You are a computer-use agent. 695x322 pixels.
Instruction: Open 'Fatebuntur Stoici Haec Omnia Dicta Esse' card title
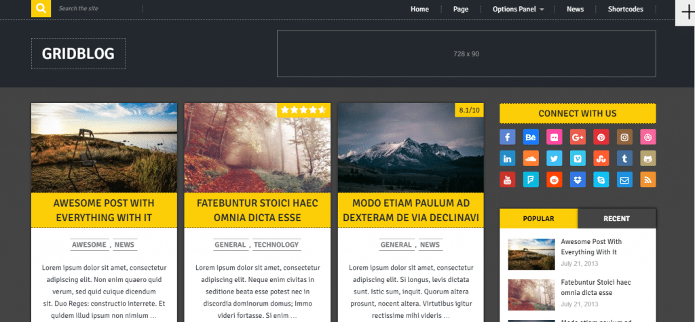pos(257,210)
